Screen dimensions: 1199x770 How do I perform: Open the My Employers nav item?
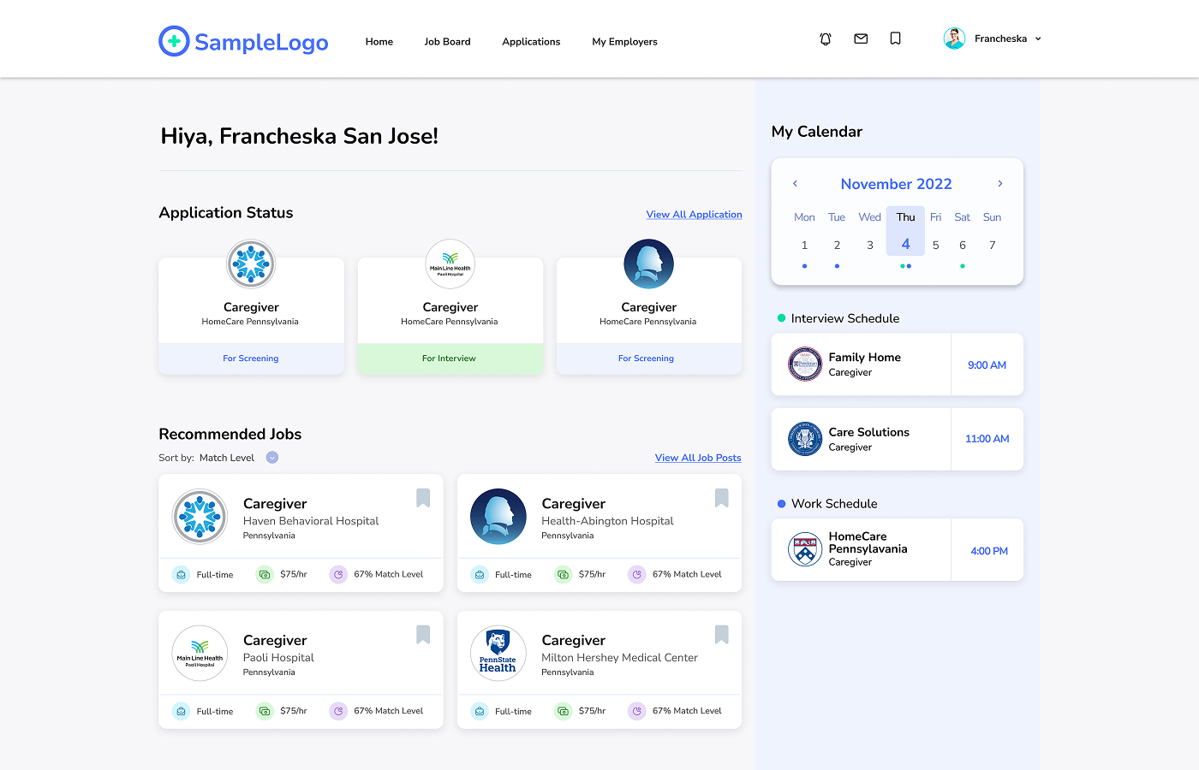624,42
